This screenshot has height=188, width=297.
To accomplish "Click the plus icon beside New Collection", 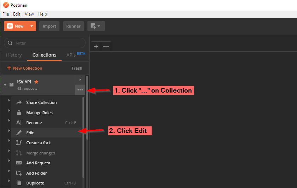I will (x=9, y=68).
